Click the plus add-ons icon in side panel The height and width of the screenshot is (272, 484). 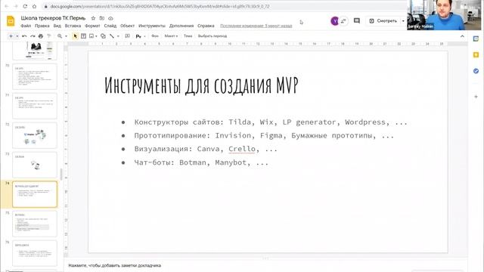coord(476,97)
